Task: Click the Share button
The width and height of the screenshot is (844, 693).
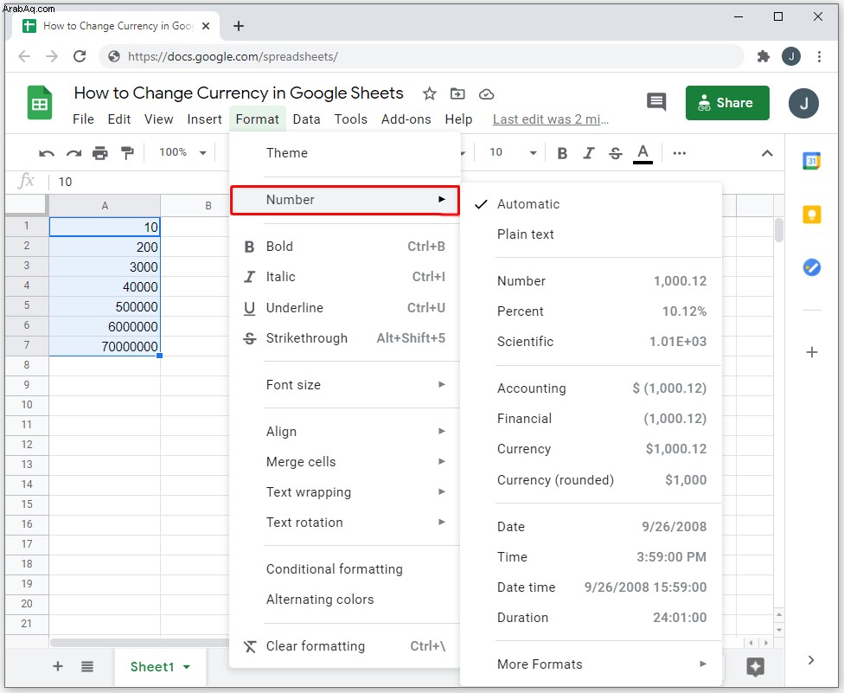Action: pos(727,102)
